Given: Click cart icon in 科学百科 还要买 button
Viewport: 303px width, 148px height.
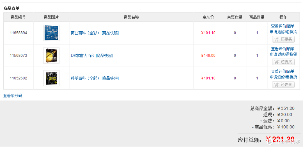Looking at the screenshot, I should [x=276, y=84].
